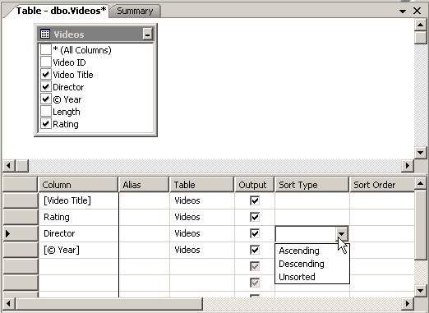This screenshot has width=429, height=313.
Task: Click the current-row arrow beside Director
Action: pyautogui.click(x=7, y=233)
